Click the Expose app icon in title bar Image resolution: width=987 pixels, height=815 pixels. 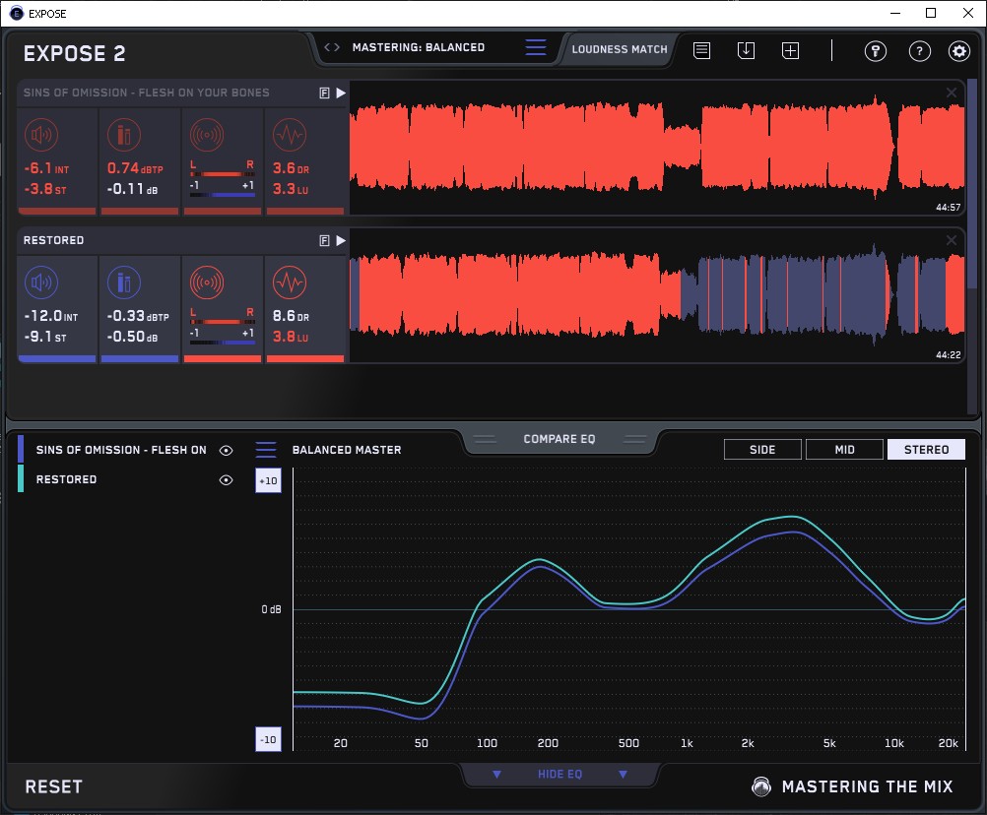tap(17, 13)
